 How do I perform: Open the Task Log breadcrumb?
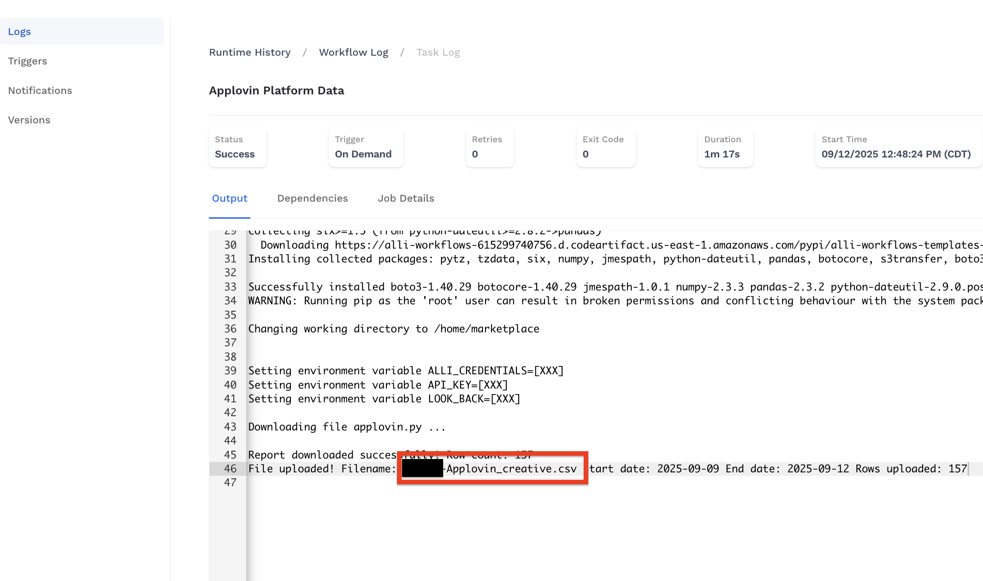438,52
